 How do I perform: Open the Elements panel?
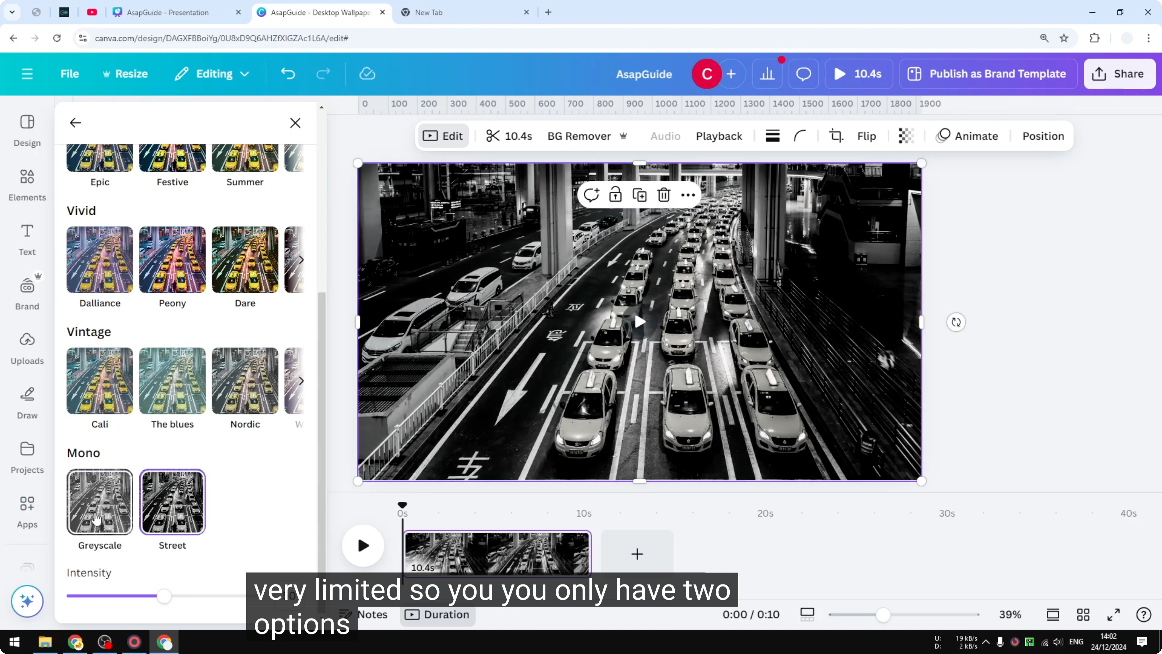pyautogui.click(x=27, y=185)
